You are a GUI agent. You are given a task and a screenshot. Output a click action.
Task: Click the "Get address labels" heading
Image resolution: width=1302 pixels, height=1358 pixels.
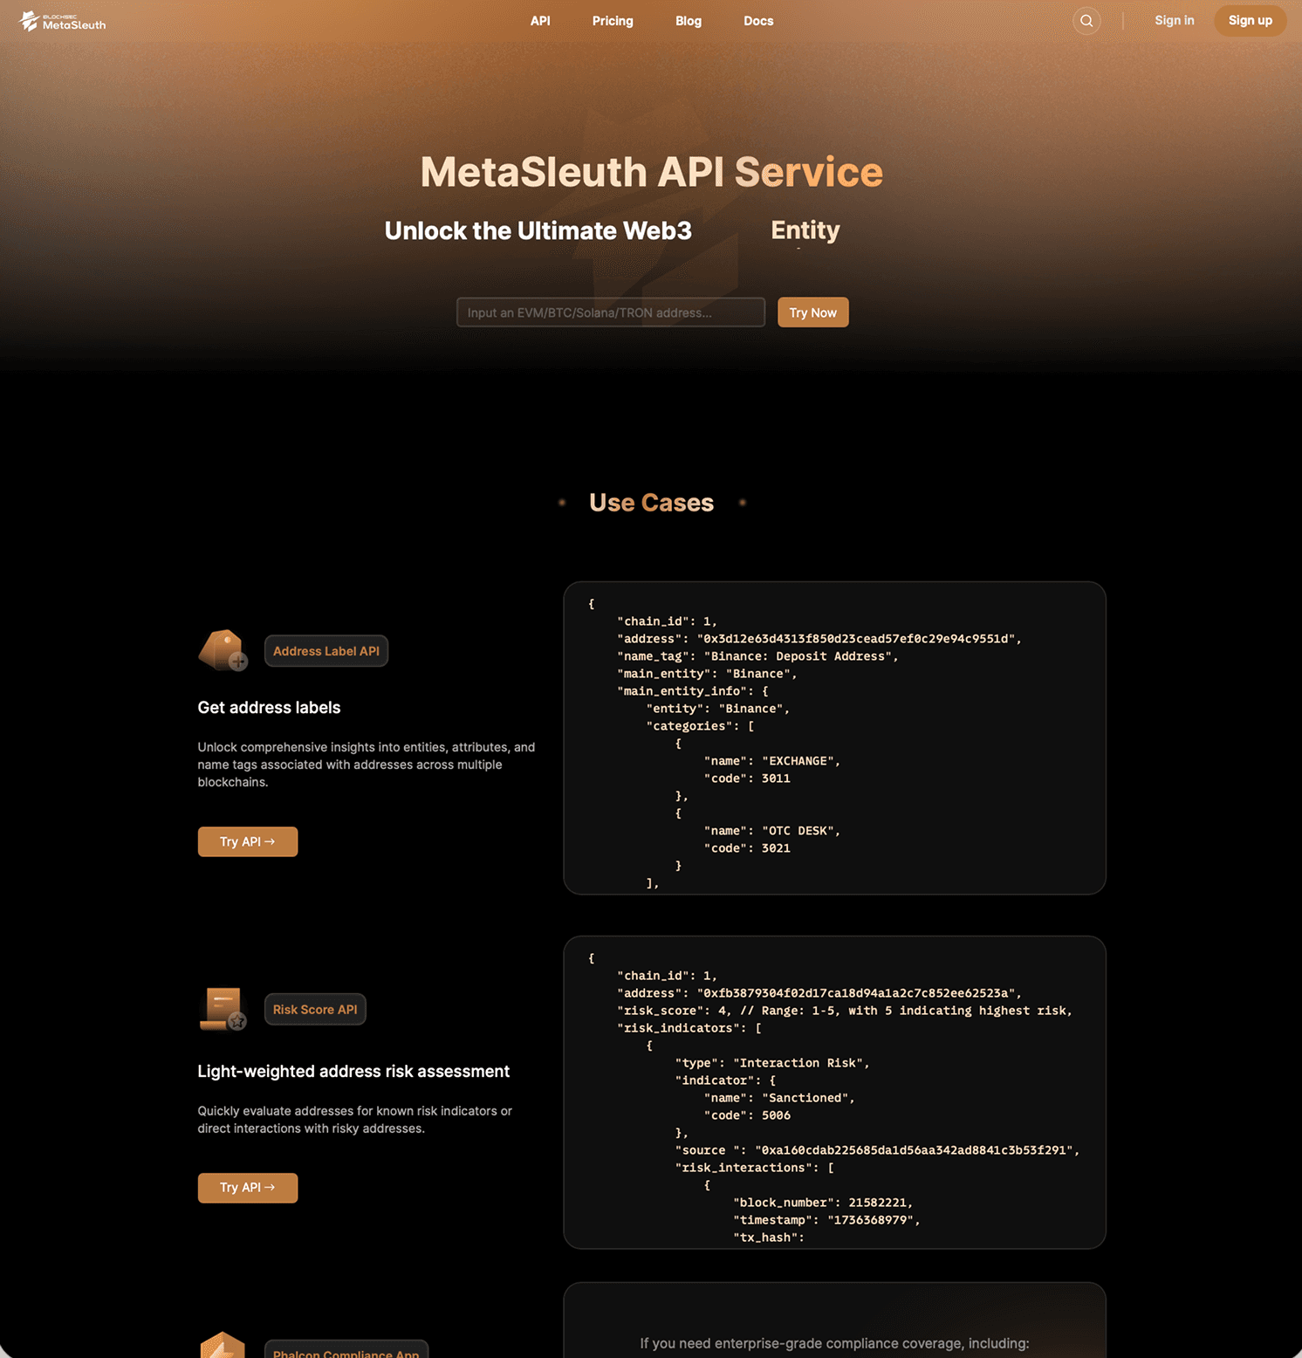tap(269, 708)
